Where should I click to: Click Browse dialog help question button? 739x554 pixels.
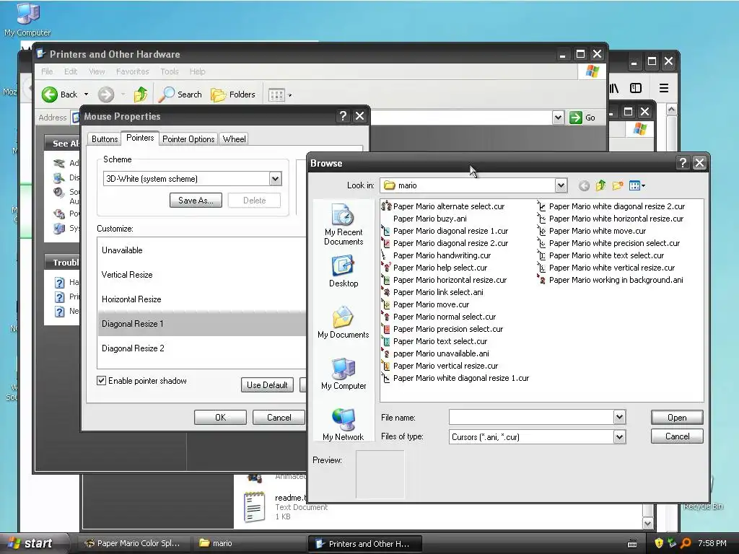pos(683,163)
